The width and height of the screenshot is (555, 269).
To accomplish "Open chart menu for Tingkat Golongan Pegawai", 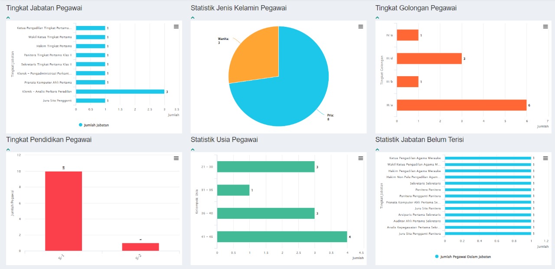I will click(545, 27).
